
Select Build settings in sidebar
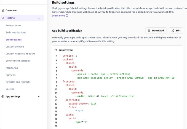pyautogui.click(x=14, y=40)
